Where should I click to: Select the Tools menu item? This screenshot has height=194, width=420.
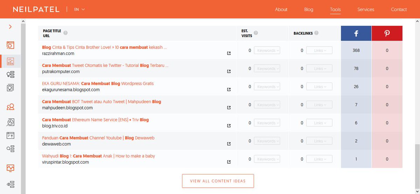(335, 9)
